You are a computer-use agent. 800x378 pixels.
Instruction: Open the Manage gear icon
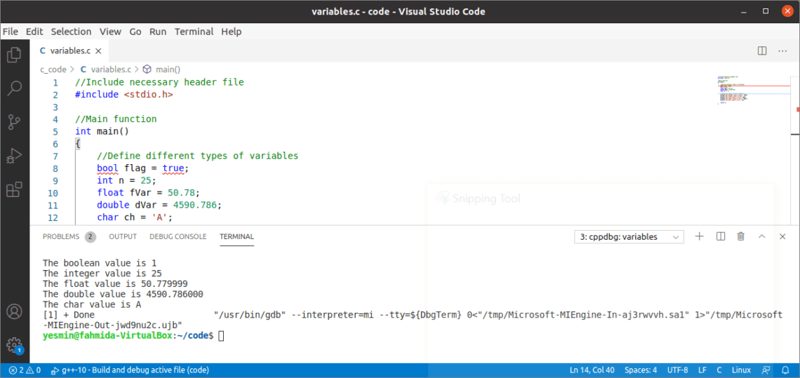coord(14,344)
